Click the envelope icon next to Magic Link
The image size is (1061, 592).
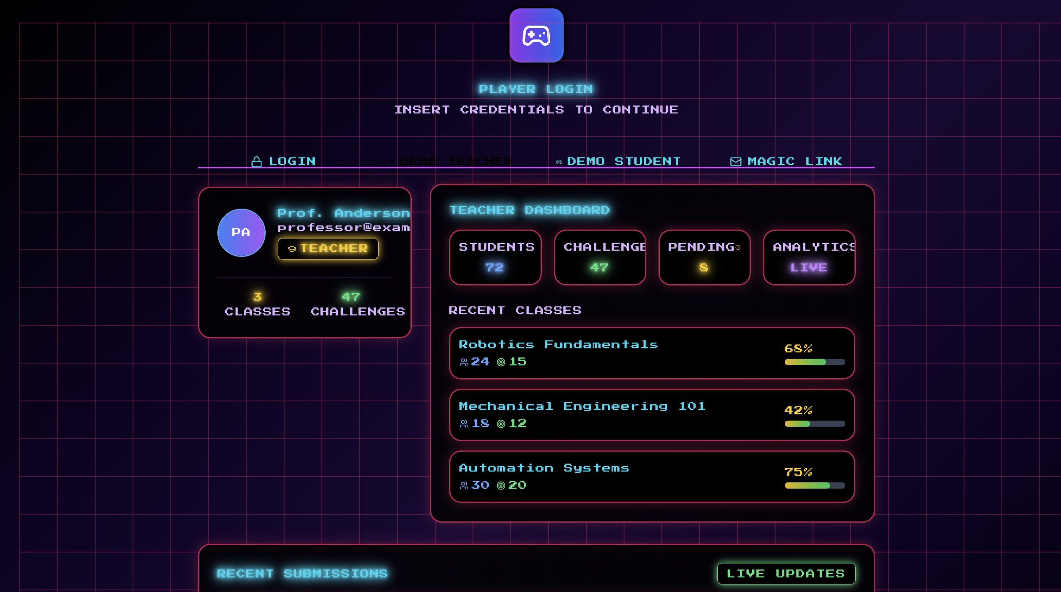[735, 162]
